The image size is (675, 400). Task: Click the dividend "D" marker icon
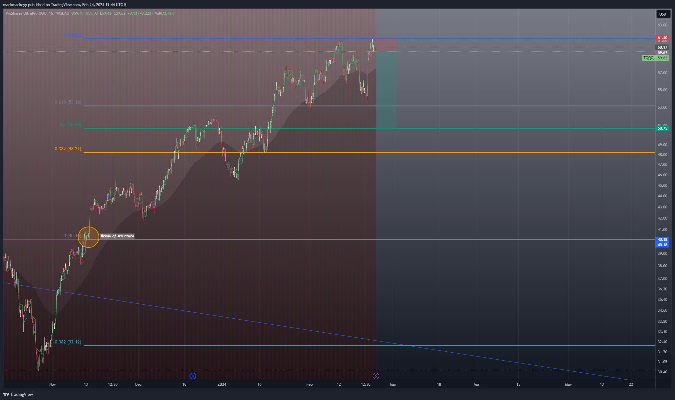click(x=193, y=376)
